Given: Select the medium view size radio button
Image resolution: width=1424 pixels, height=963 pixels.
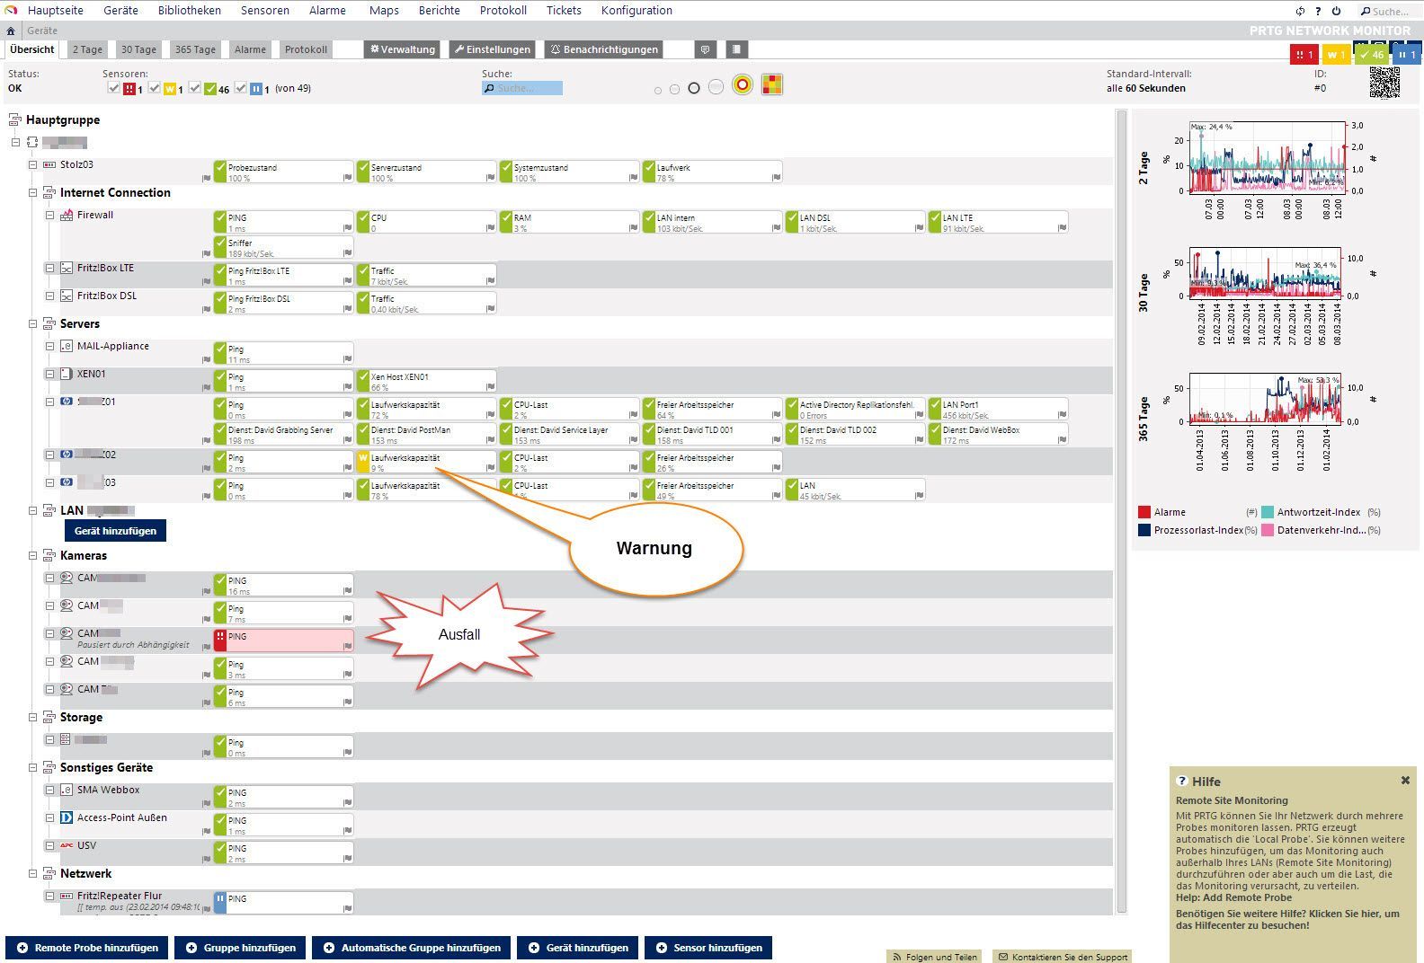Looking at the screenshot, I should click(x=693, y=88).
